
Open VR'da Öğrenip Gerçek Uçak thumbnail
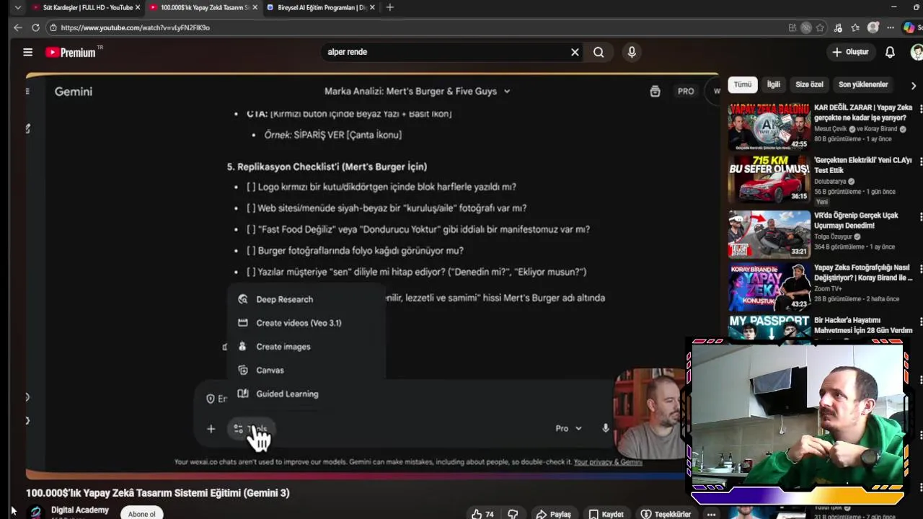click(x=769, y=234)
